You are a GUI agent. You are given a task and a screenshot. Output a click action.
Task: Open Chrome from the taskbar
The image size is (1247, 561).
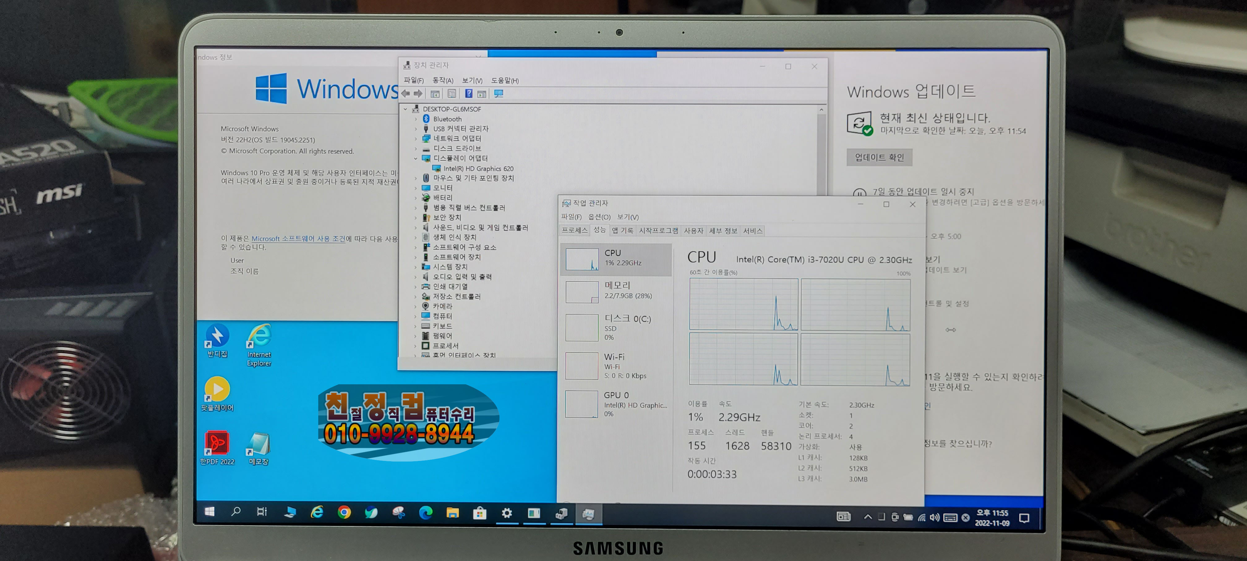(x=344, y=512)
